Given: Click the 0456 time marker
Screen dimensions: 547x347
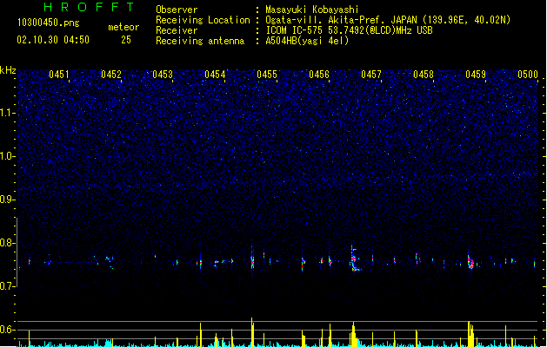Looking at the screenshot, I should [x=319, y=75].
